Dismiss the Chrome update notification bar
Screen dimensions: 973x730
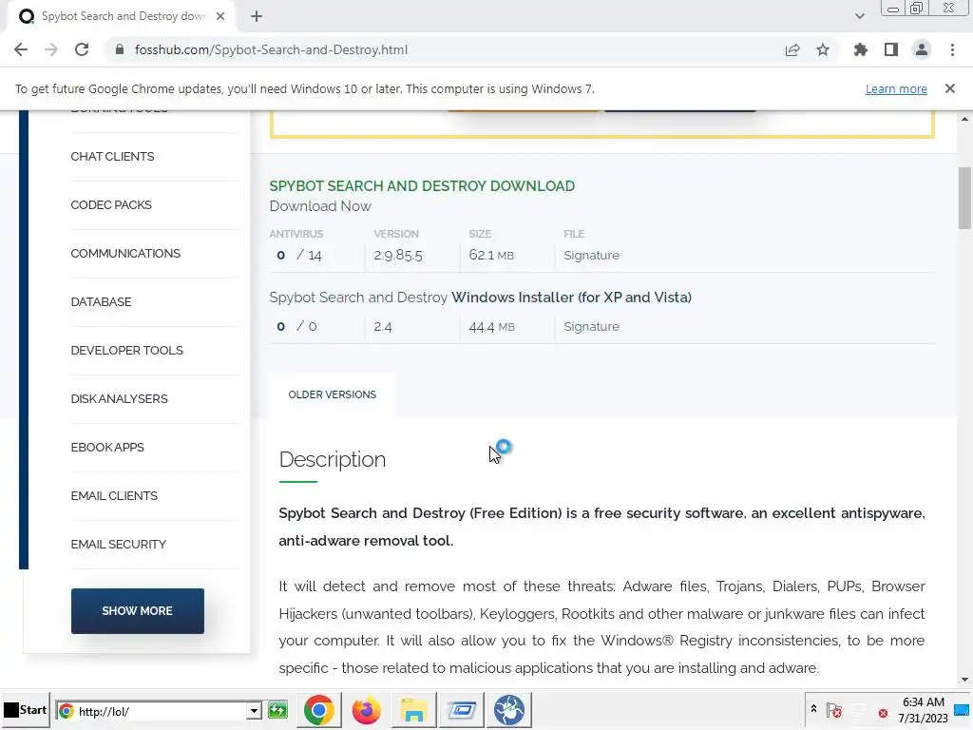coord(949,88)
